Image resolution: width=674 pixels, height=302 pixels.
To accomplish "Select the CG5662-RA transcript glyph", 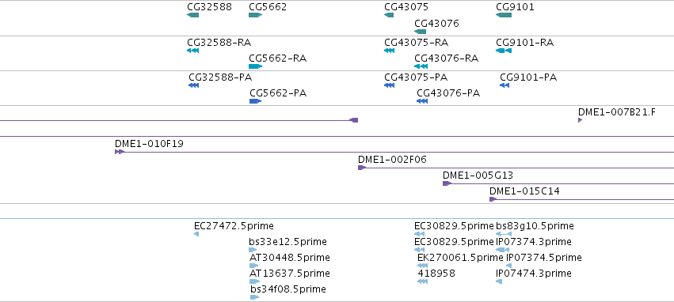I will [x=255, y=66].
